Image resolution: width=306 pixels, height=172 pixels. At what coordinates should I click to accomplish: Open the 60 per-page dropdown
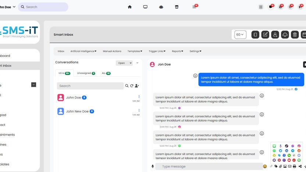[x=240, y=35]
